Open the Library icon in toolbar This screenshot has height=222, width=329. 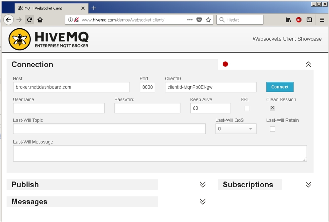tap(288, 20)
